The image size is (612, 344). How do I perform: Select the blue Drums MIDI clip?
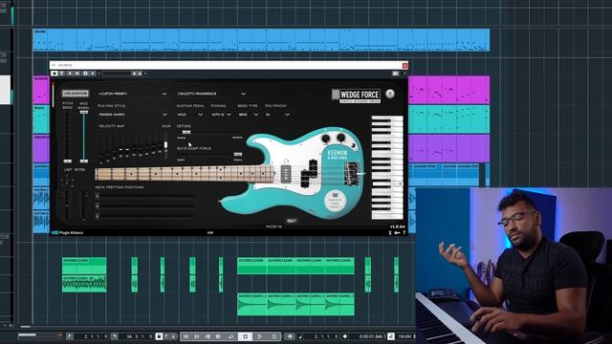[261, 40]
